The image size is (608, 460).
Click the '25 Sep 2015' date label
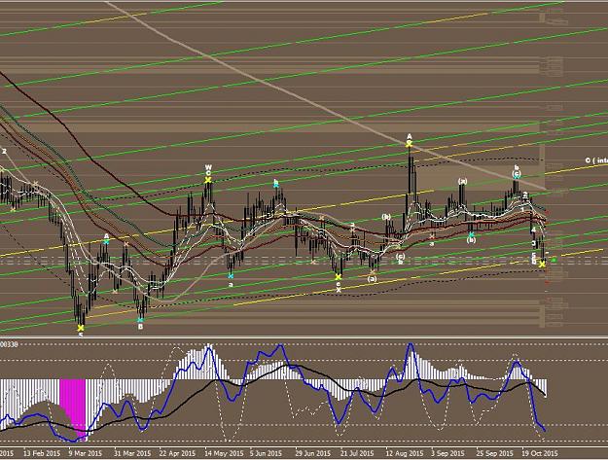[x=494, y=453]
